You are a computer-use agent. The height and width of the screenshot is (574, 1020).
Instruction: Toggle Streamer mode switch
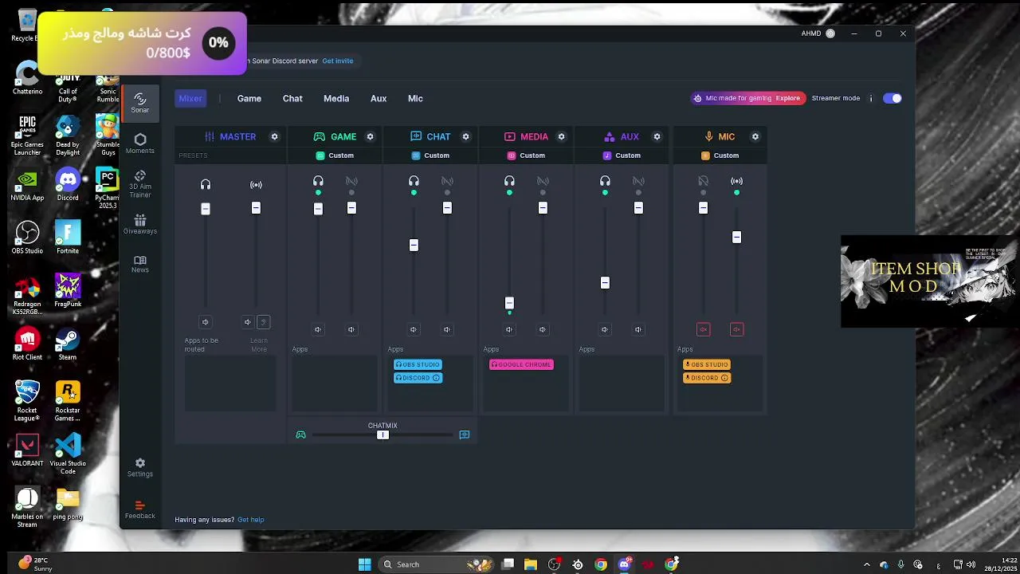point(892,98)
